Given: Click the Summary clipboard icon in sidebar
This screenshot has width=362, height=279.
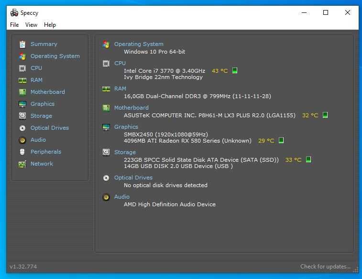Looking at the screenshot, I should [22, 44].
